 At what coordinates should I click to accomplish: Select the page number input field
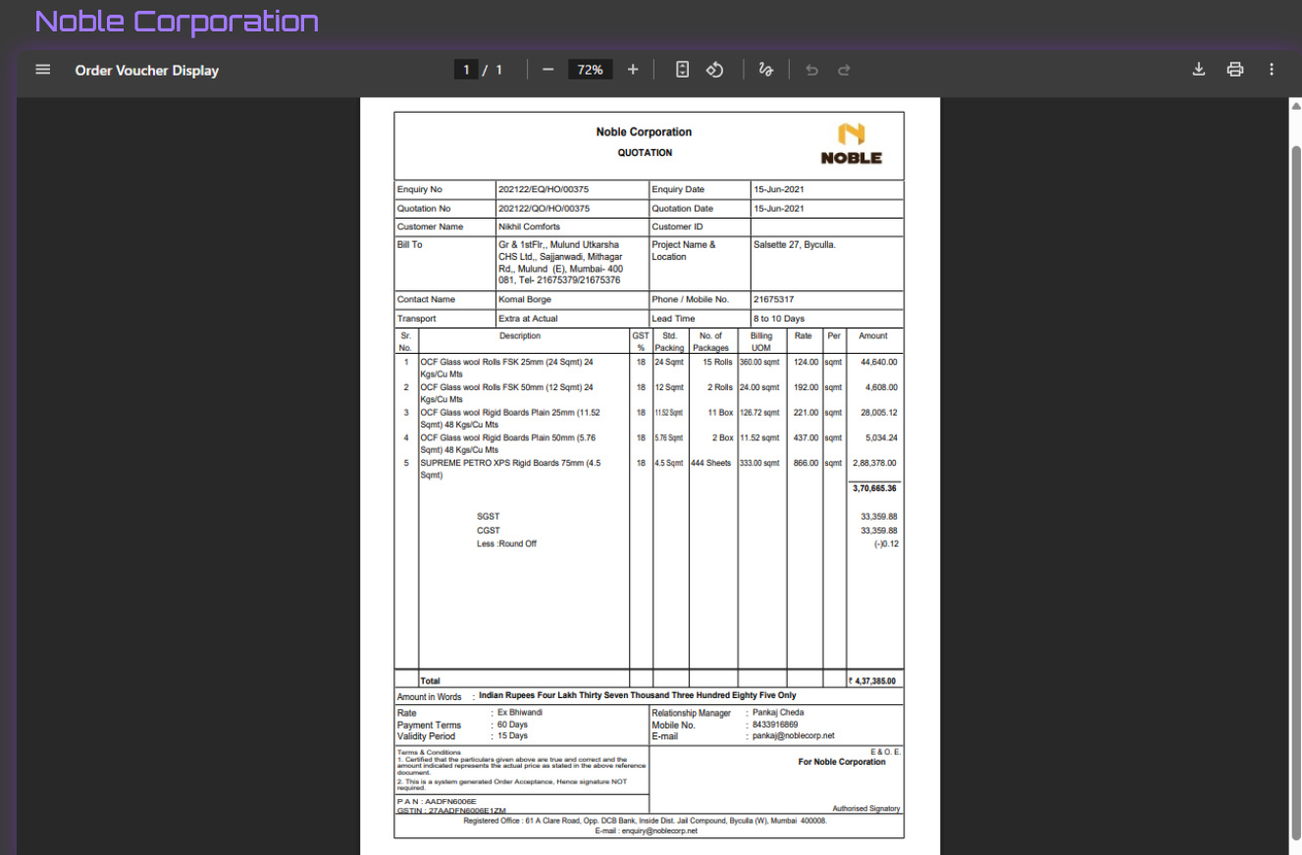point(466,69)
